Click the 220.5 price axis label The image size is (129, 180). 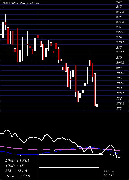(x=120, y=42)
